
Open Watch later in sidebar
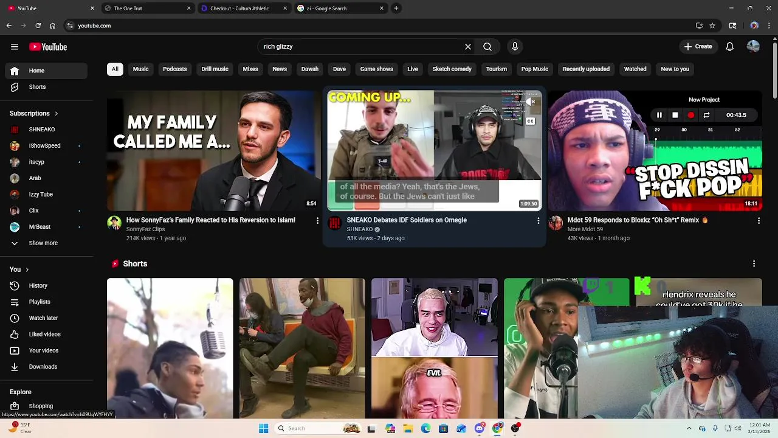(x=43, y=318)
